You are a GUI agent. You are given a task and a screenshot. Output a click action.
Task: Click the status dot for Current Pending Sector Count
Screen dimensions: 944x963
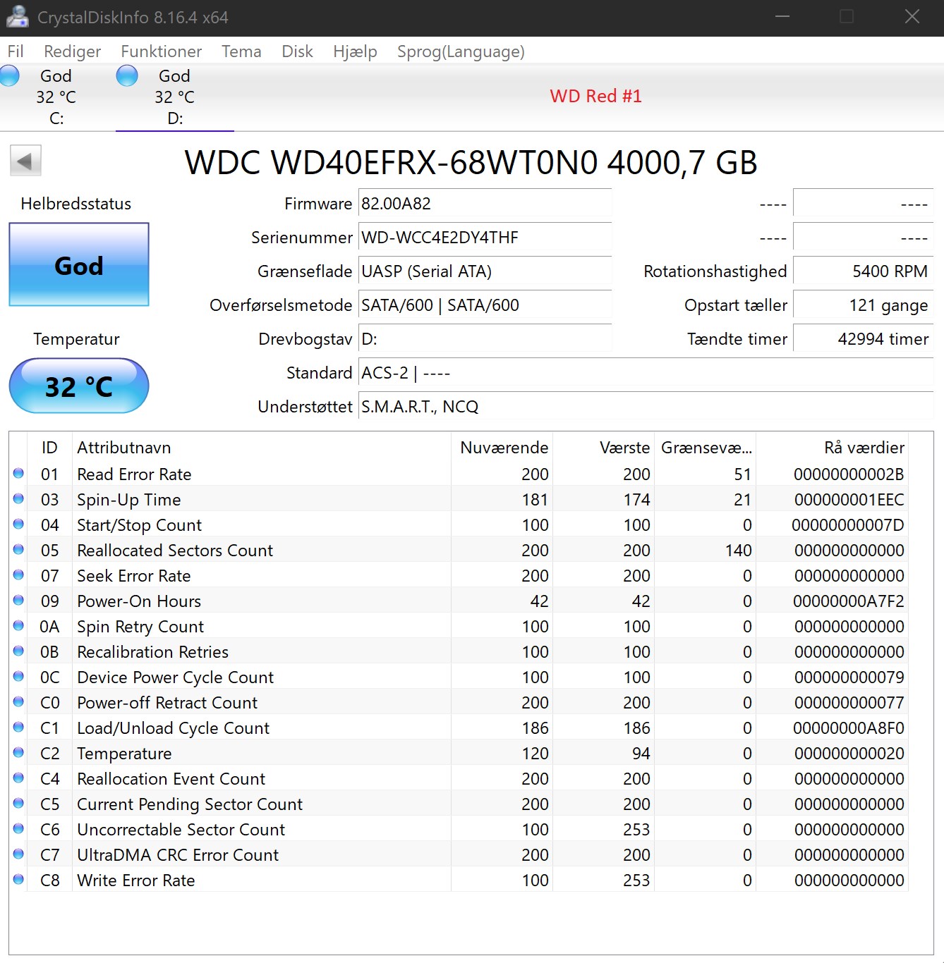coord(18,804)
